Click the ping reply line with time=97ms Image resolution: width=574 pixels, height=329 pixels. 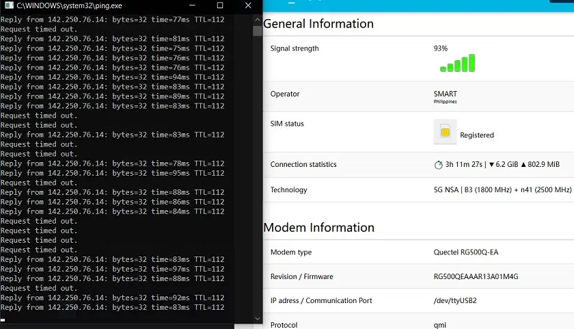(x=112, y=269)
